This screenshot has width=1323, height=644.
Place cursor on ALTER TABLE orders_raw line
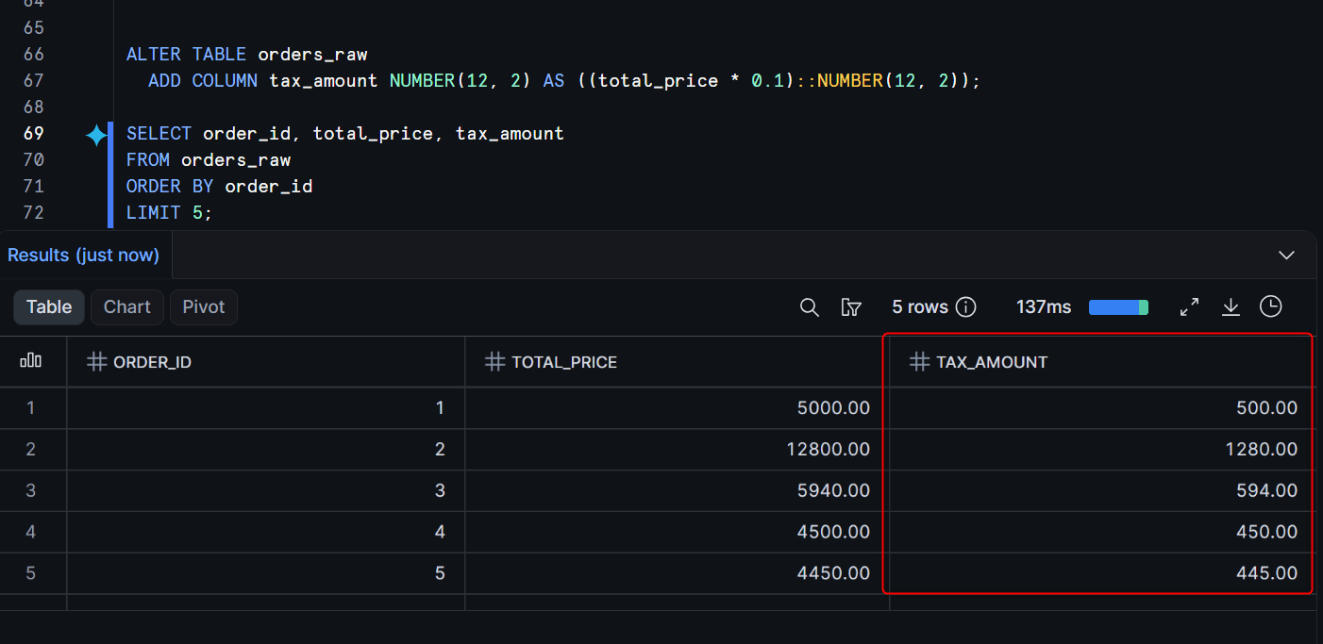[246, 55]
